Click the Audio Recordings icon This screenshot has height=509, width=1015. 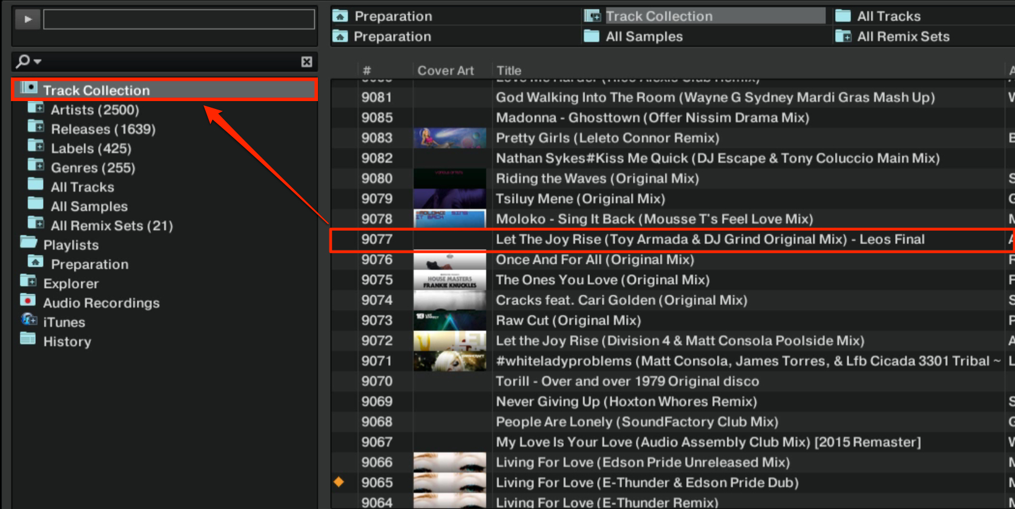tap(28, 301)
